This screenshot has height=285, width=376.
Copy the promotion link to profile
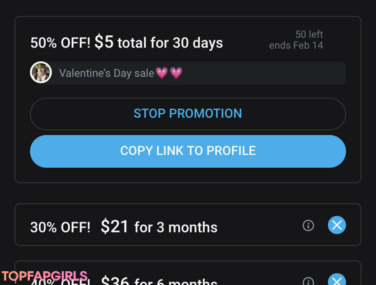(188, 151)
